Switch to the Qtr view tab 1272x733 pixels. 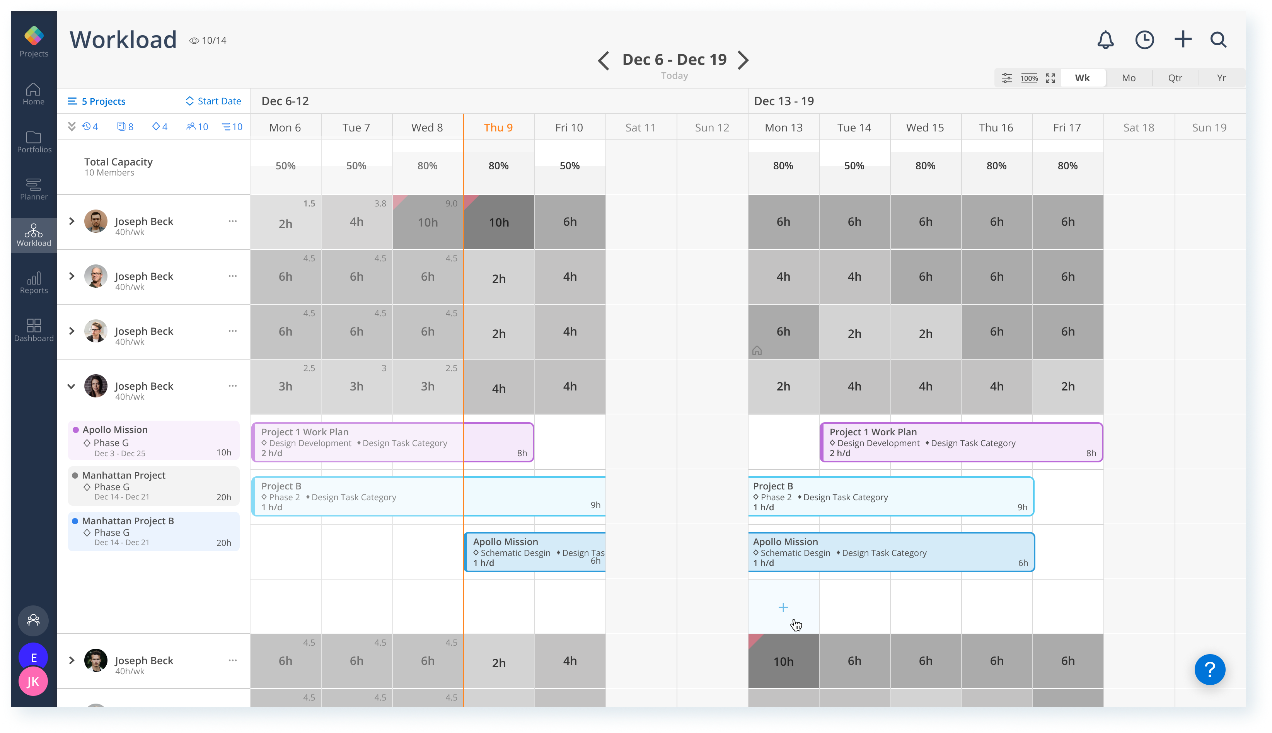pyautogui.click(x=1175, y=78)
